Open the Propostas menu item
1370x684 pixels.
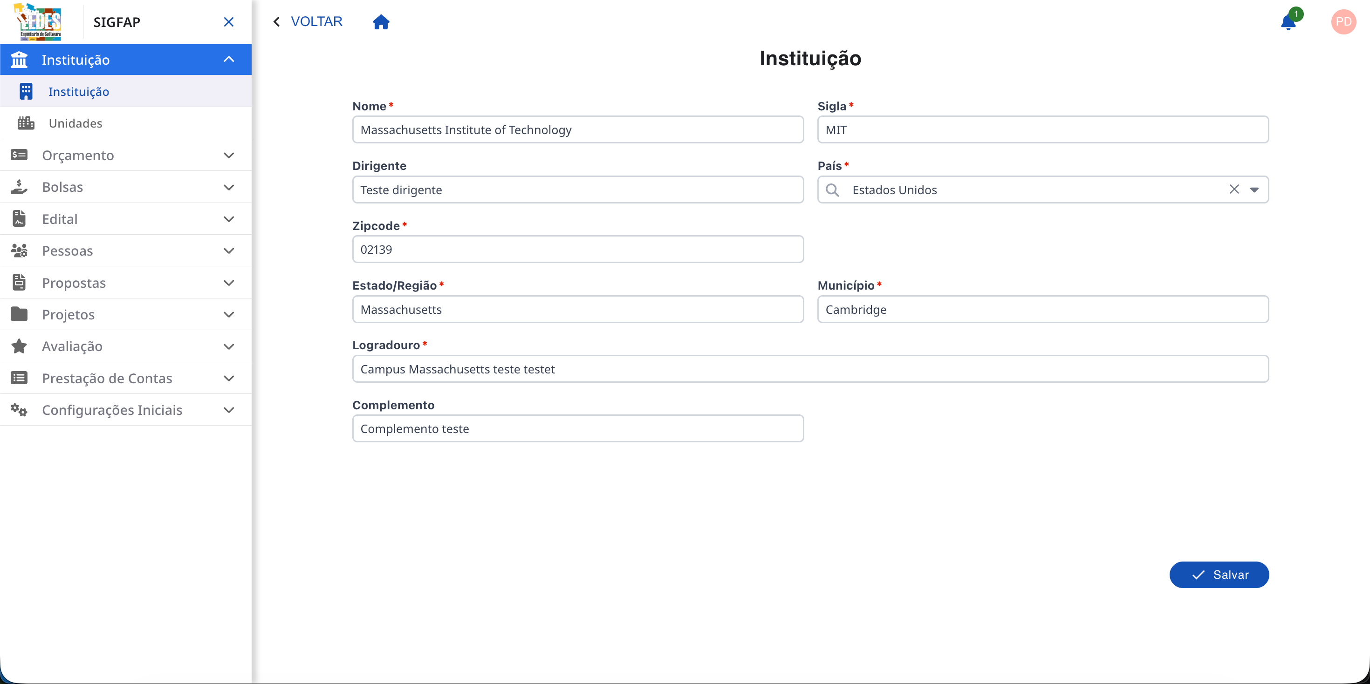[74, 282]
